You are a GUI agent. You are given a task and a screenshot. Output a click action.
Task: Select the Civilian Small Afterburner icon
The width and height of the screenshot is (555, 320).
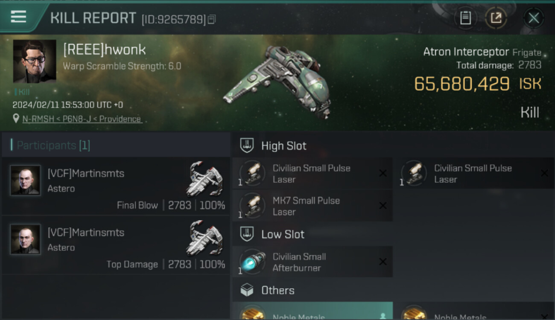click(x=252, y=262)
